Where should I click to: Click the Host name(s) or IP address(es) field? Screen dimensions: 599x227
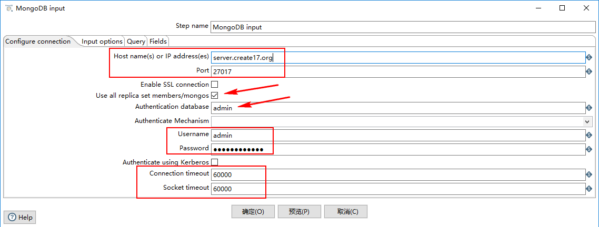click(x=398, y=57)
